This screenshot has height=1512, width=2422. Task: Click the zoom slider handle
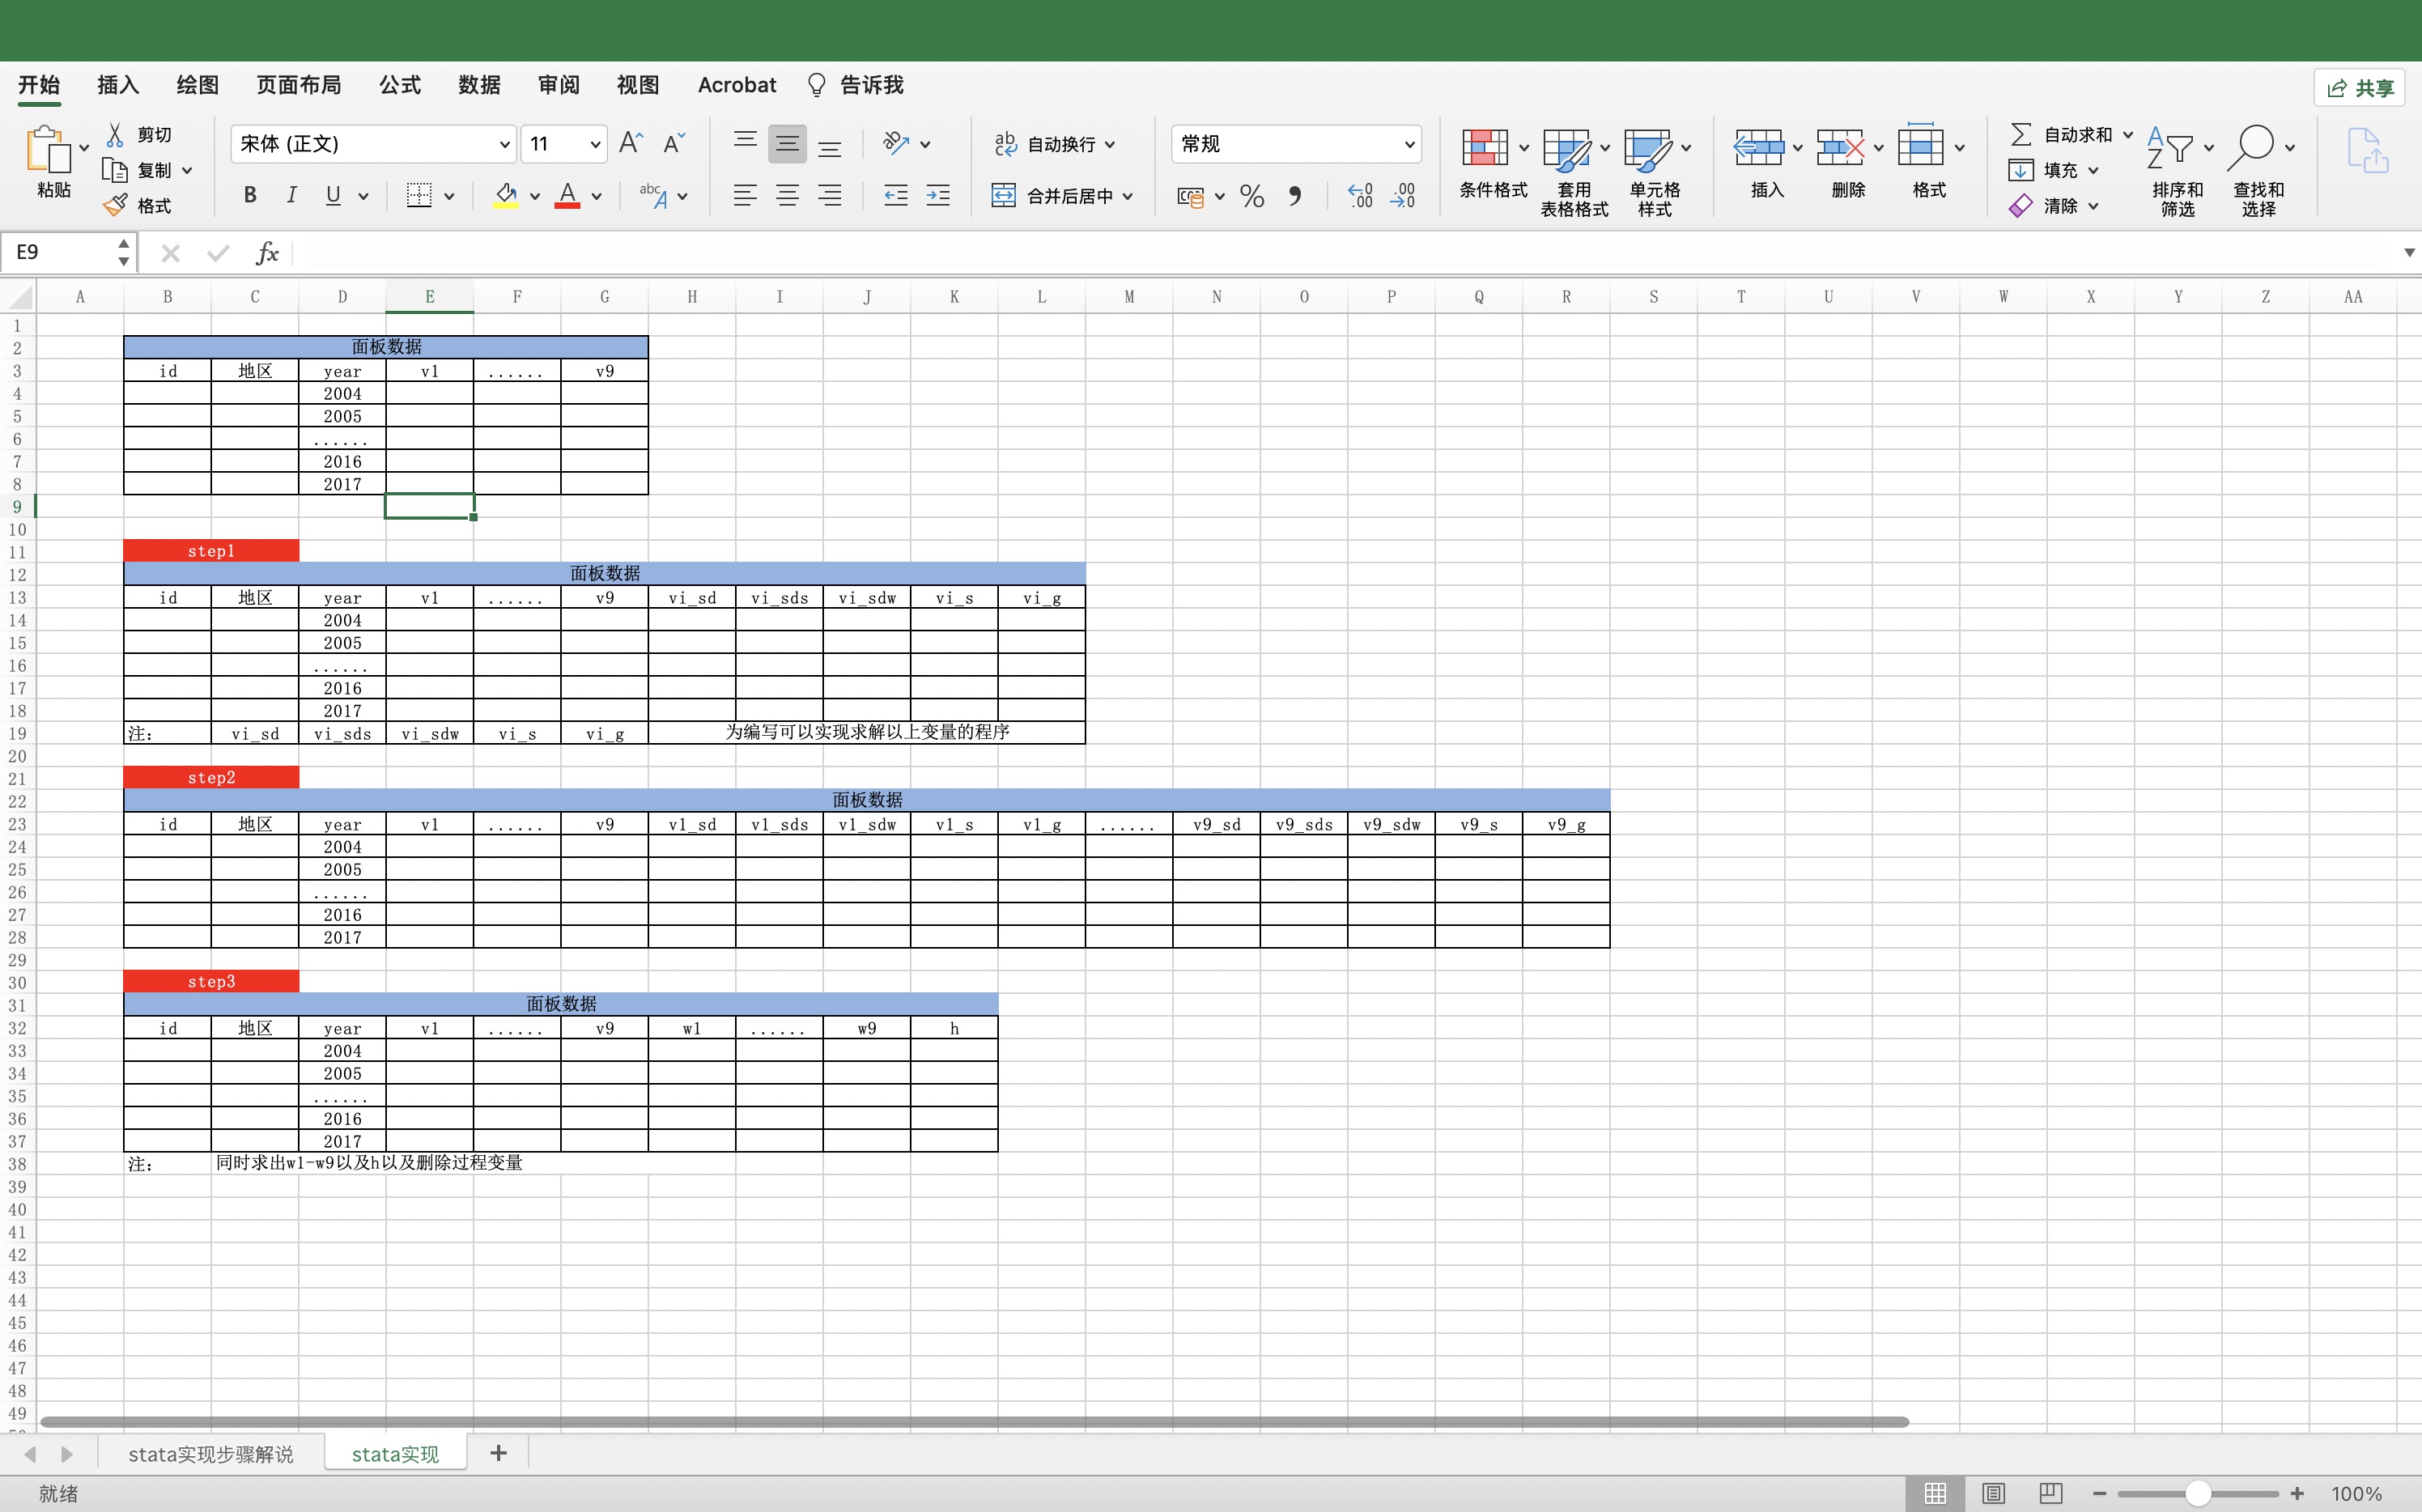pyautogui.click(x=2197, y=1493)
